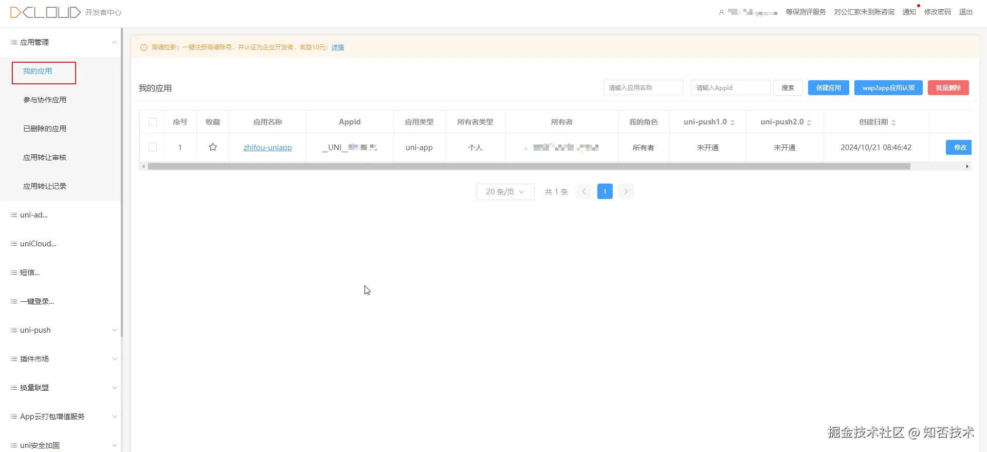Viewport: 987px width, 452px height.
Task: Click the uni-ad list icon
Action: click(13, 215)
